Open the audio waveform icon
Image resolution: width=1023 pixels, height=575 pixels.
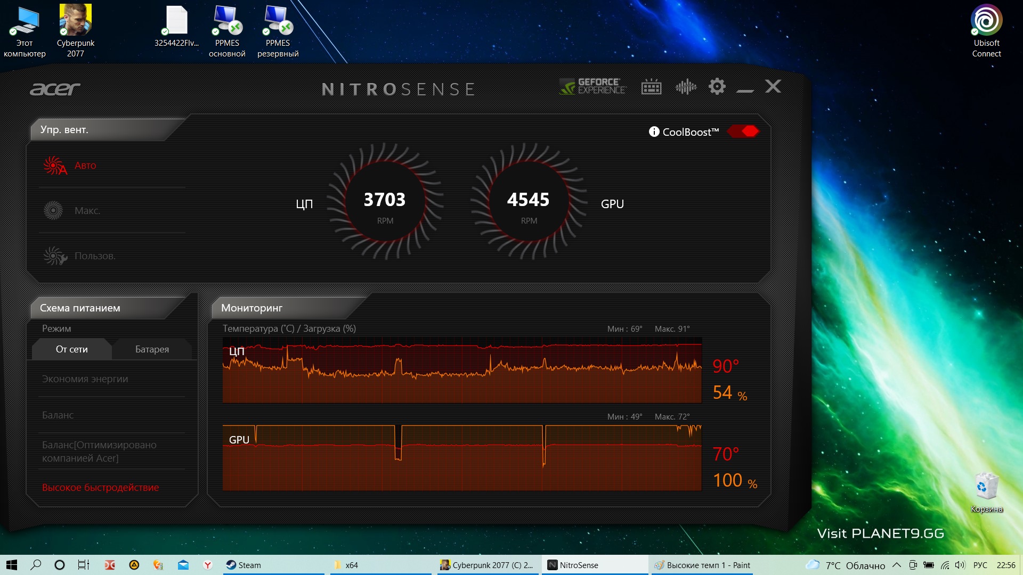coord(686,87)
